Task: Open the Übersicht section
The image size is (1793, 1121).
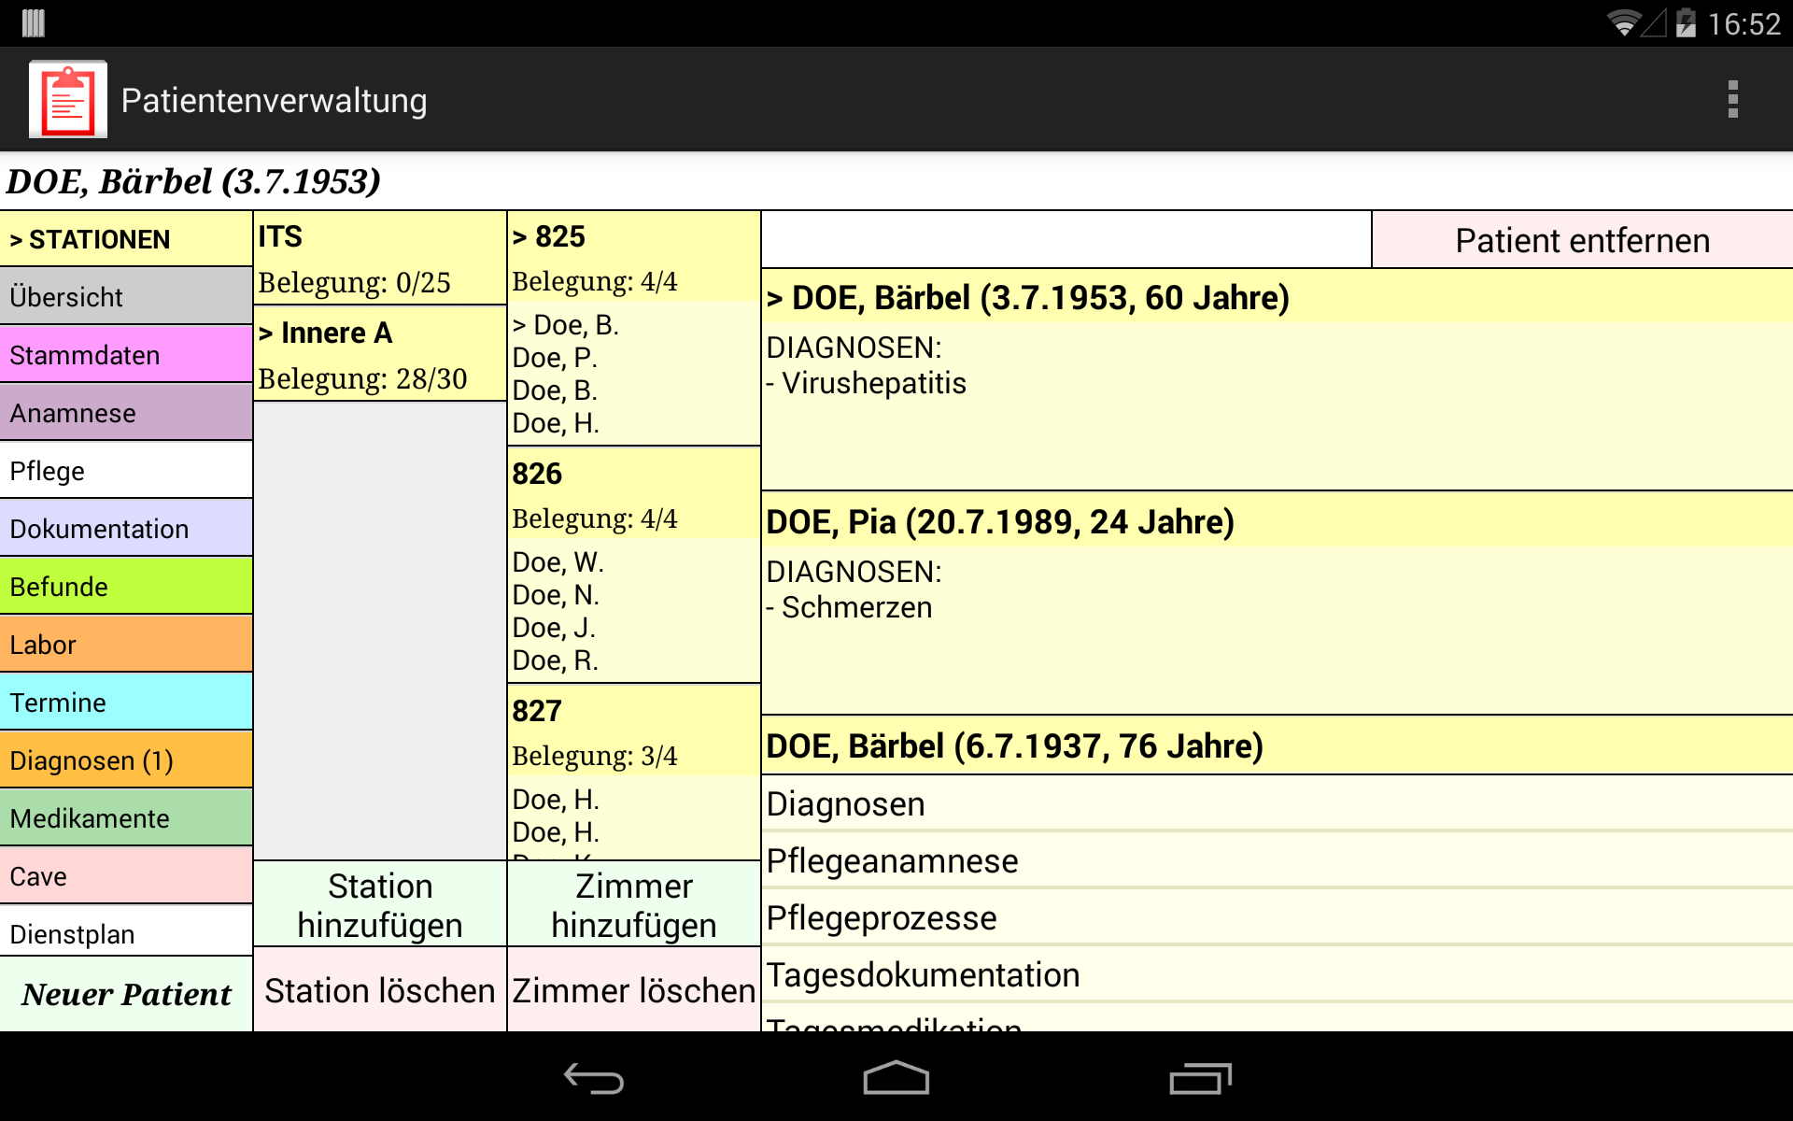Action: tap(126, 296)
